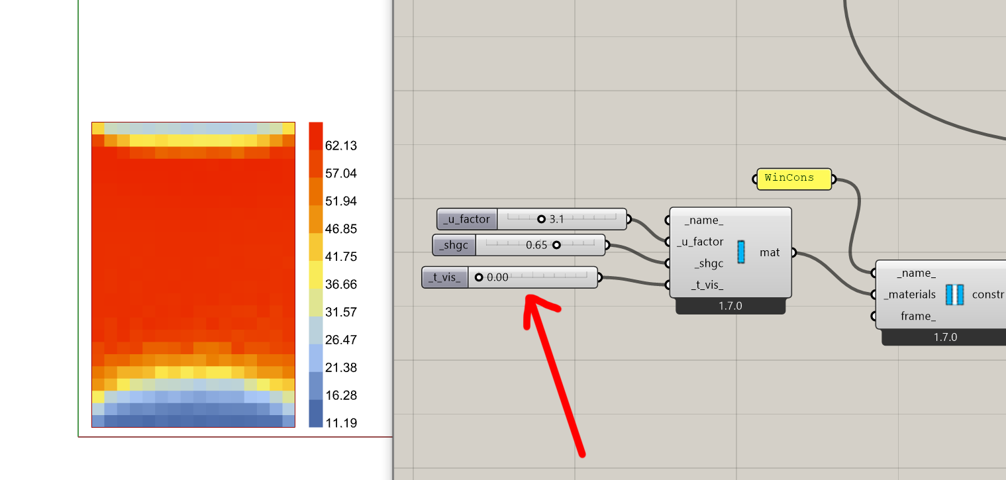The image size is (1006, 480).
Task: Click the output grip of the _u_factor slider
Action: click(x=629, y=219)
